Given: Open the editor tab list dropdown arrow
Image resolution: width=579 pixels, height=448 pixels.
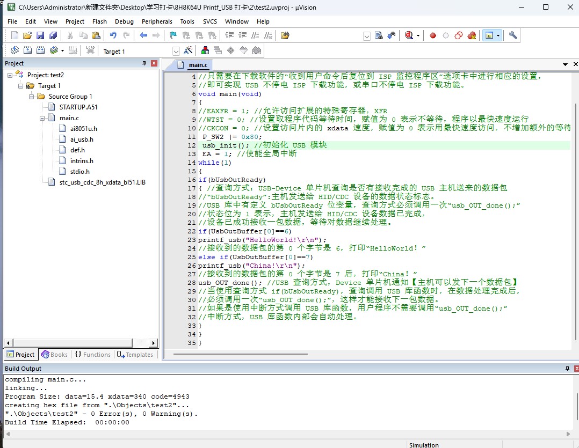Looking at the screenshot, I should pos(565,64).
